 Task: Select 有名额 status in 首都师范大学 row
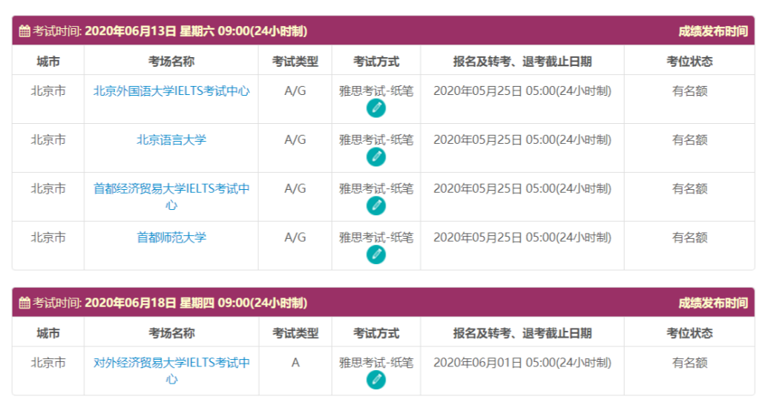click(689, 237)
